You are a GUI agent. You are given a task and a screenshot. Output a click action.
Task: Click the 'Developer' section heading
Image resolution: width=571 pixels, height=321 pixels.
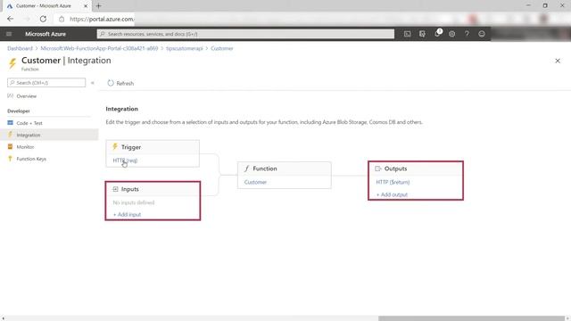[x=19, y=111]
